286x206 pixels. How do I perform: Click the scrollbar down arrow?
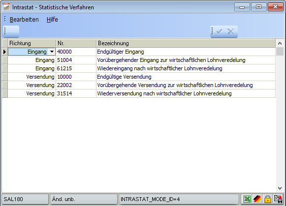(x=280, y=188)
